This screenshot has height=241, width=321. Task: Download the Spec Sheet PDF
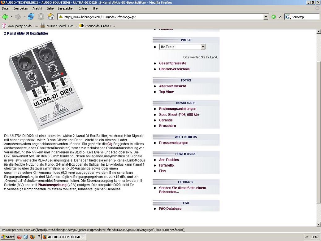179,115
